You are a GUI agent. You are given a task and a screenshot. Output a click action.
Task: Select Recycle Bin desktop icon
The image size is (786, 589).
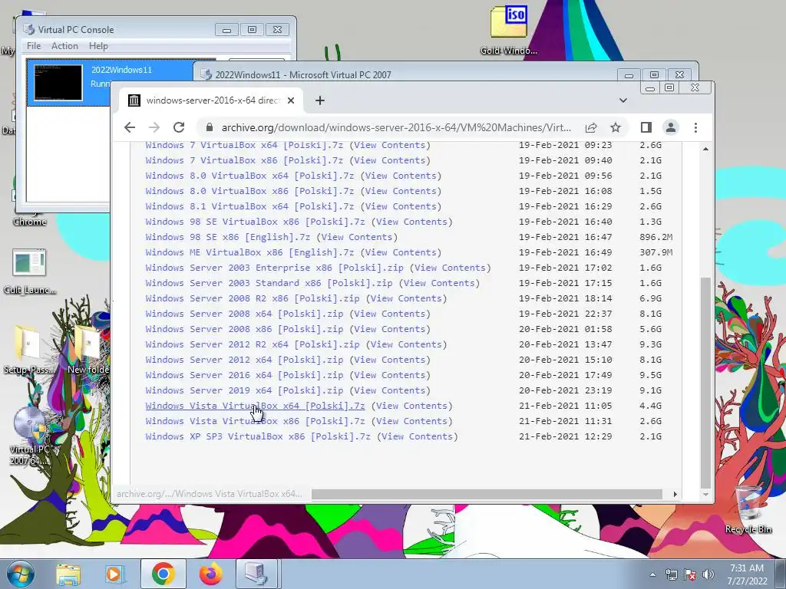[x=748, y=509]
